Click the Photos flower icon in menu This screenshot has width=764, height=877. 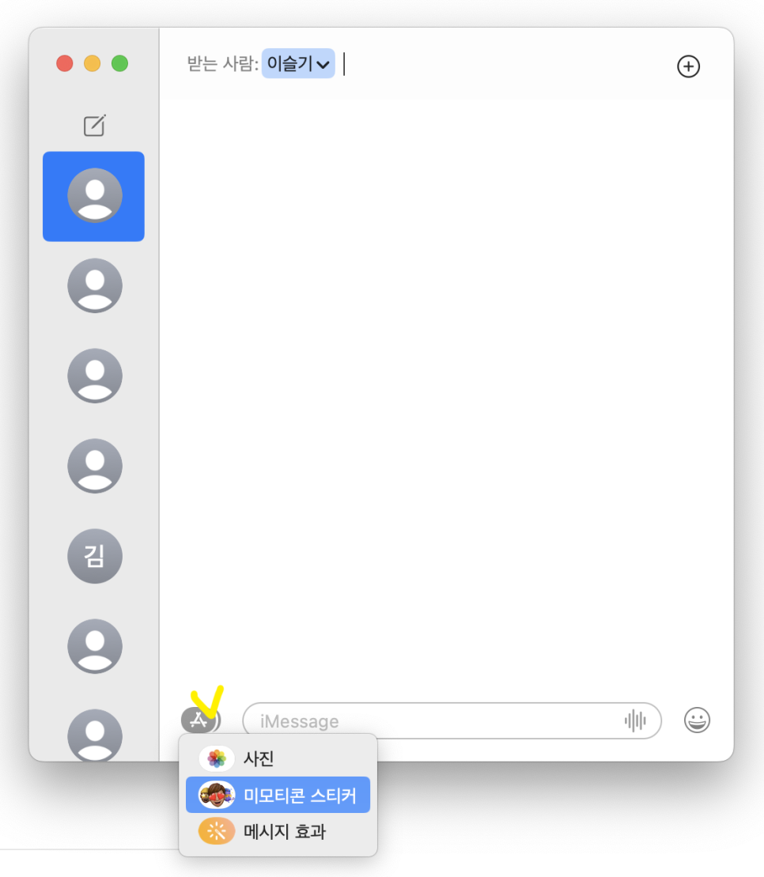217,758
